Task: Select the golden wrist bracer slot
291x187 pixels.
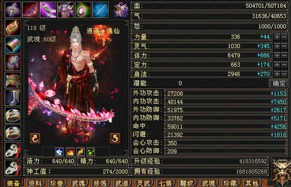Action: pyautogui.click(x=13, y=45)
